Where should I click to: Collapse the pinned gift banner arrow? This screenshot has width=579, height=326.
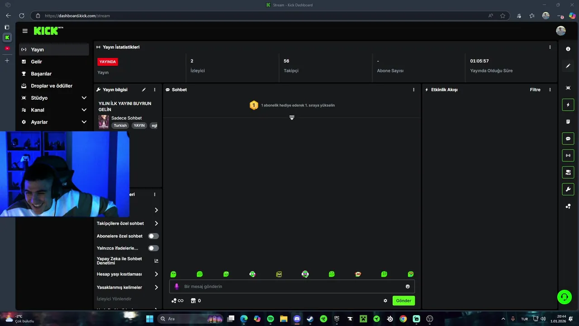click(292, 118)
